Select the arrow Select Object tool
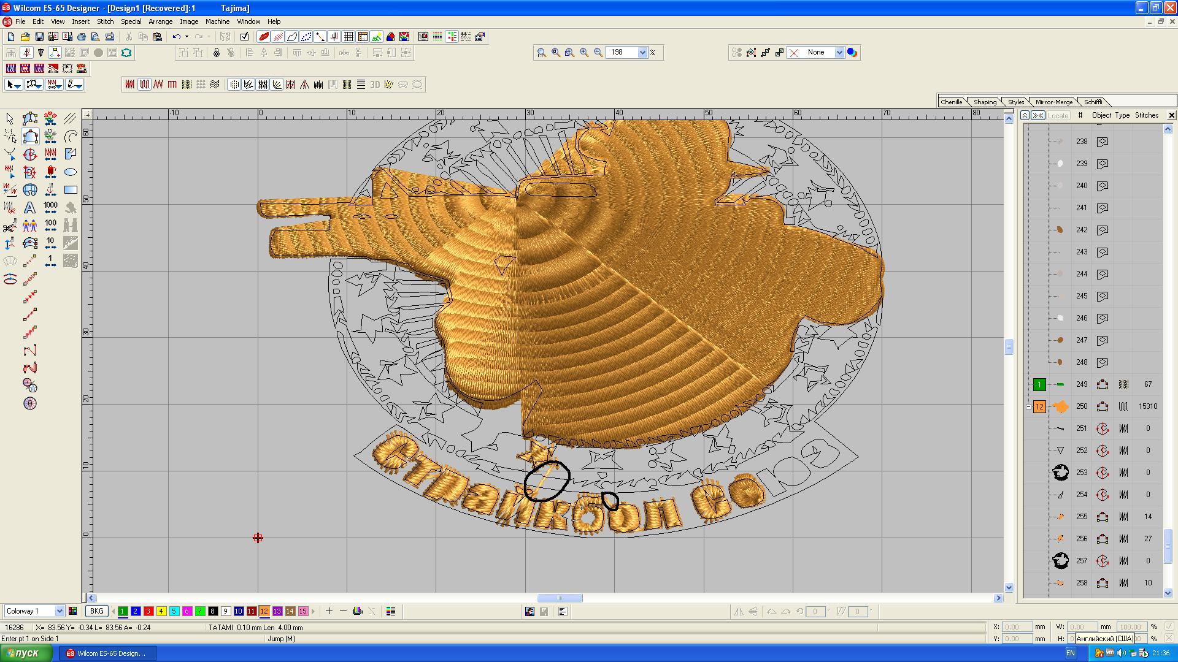The width and height of the screenshot is (1178, 662). coord(10,118)
